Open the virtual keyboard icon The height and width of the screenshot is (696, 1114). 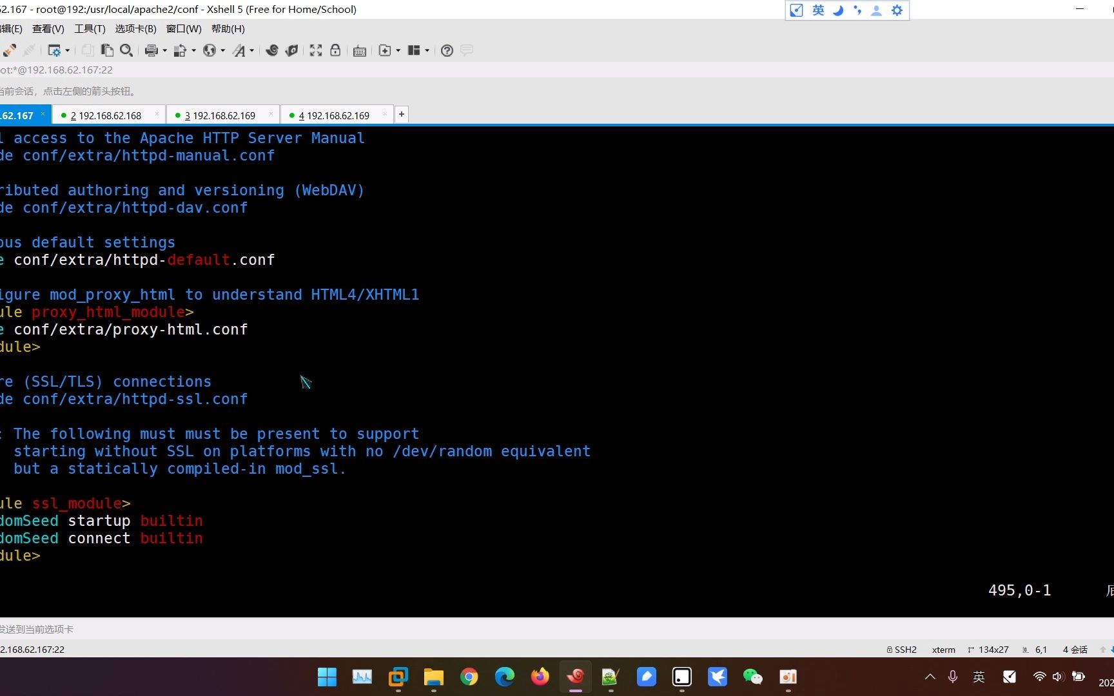360,51
